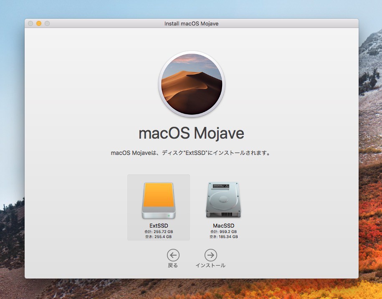Click the MacSSD drive name label

[x=223, y=226]
